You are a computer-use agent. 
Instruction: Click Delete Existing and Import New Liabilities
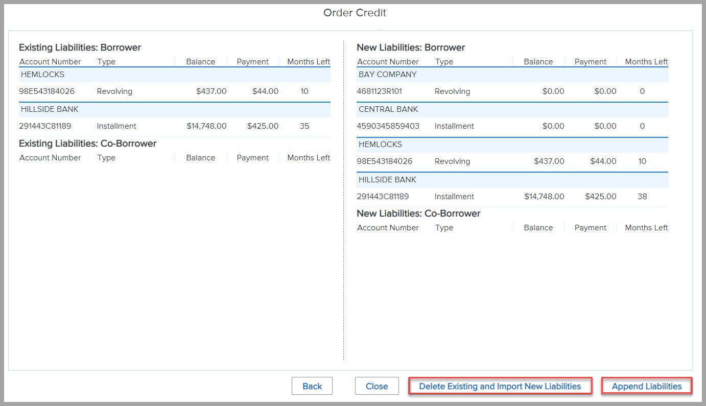point(500,386)
